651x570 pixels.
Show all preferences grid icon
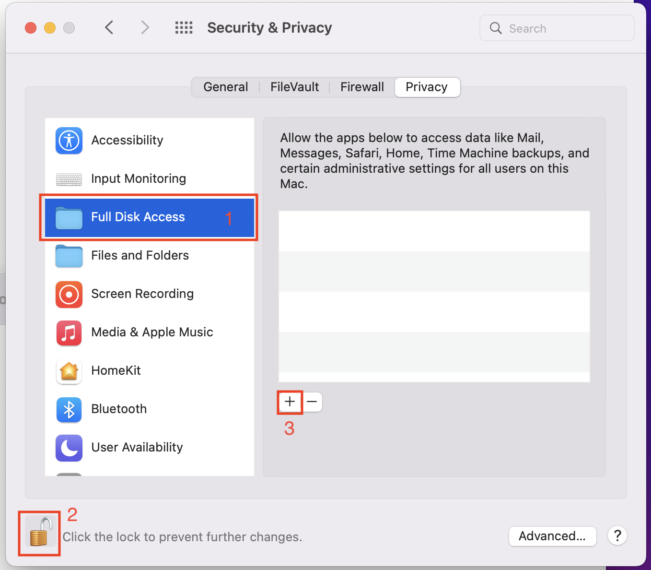tap(184, 28)
